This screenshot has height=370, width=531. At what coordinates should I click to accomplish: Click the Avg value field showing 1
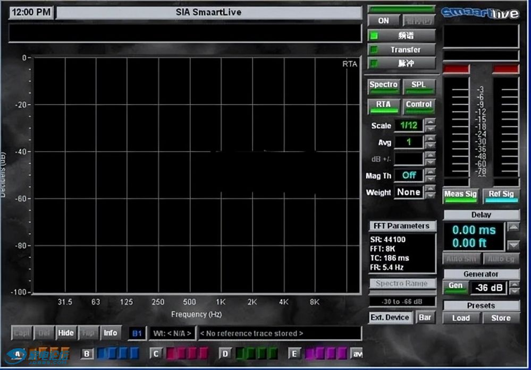pos(409,142)
